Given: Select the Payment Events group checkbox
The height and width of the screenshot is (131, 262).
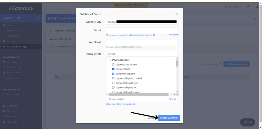Looking at the screenshot, I should 110,60.
